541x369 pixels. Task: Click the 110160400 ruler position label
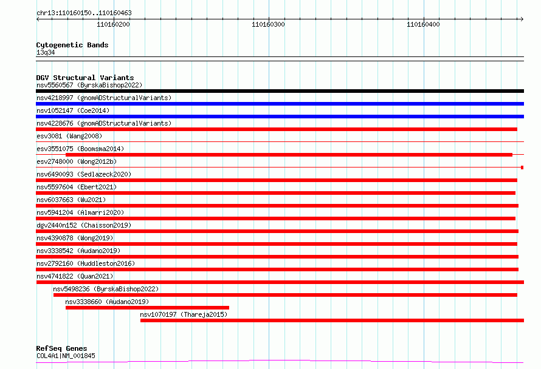coord(423,24)
